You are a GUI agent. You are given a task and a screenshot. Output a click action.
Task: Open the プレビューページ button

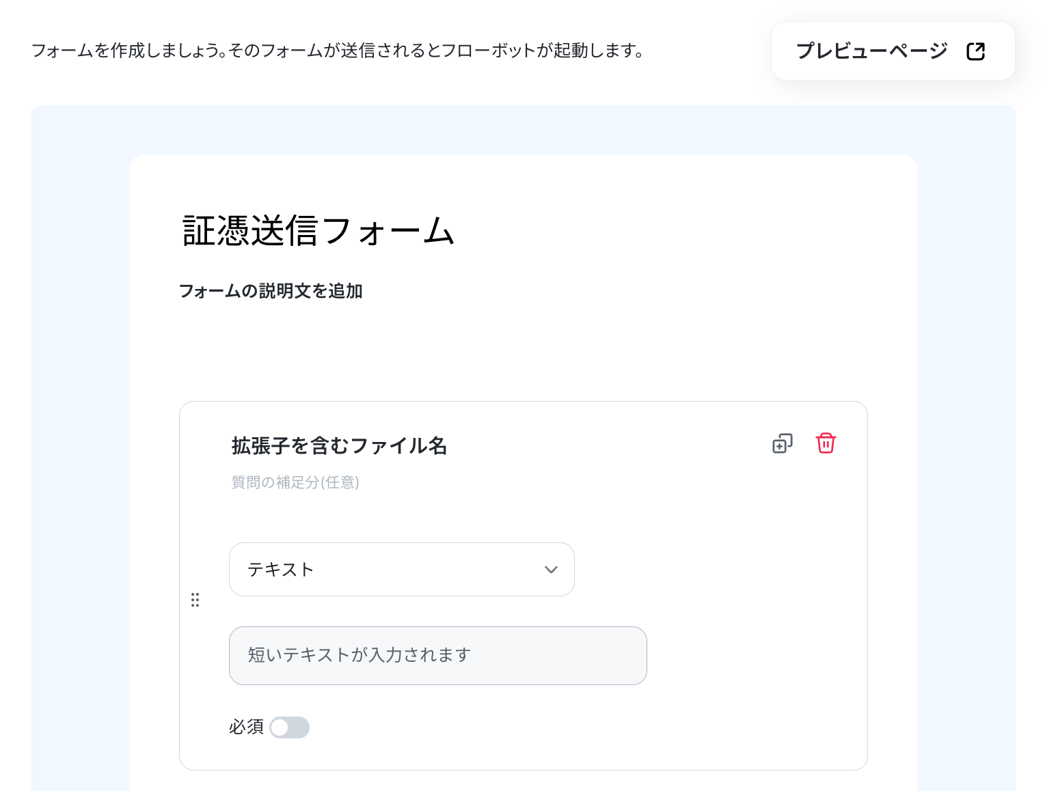893,51
